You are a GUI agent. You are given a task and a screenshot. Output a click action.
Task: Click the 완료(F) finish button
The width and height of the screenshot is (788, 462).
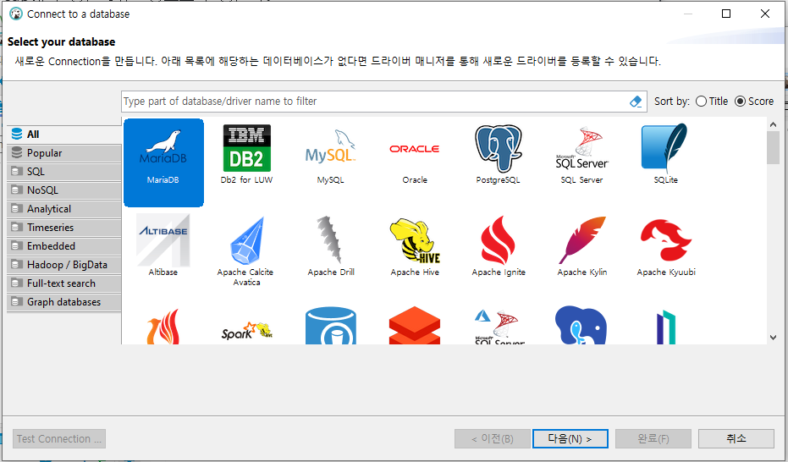click(x=653, y=438)
